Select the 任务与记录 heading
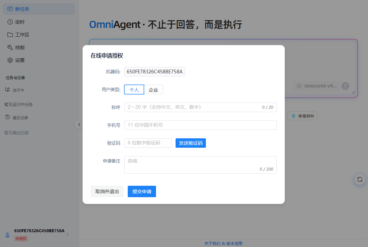Viewport: 368px width, 247px height. [x=15, y=78]
